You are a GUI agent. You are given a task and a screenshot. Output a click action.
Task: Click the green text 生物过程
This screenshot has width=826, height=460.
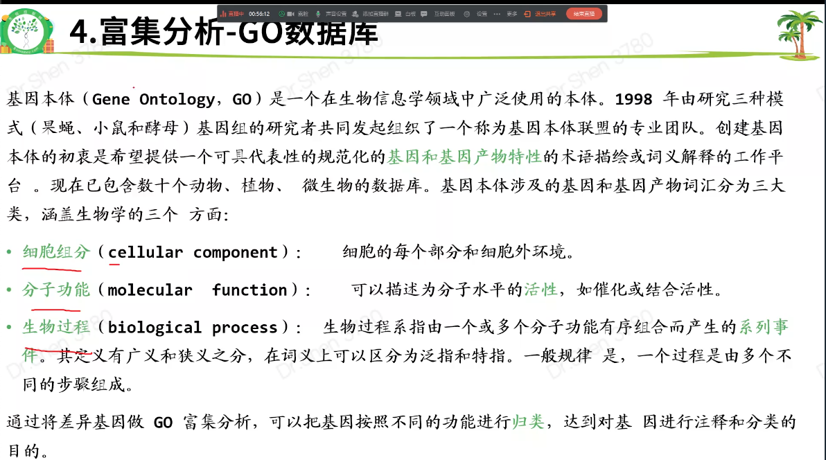pyautogui.click(x=56, y=327)
